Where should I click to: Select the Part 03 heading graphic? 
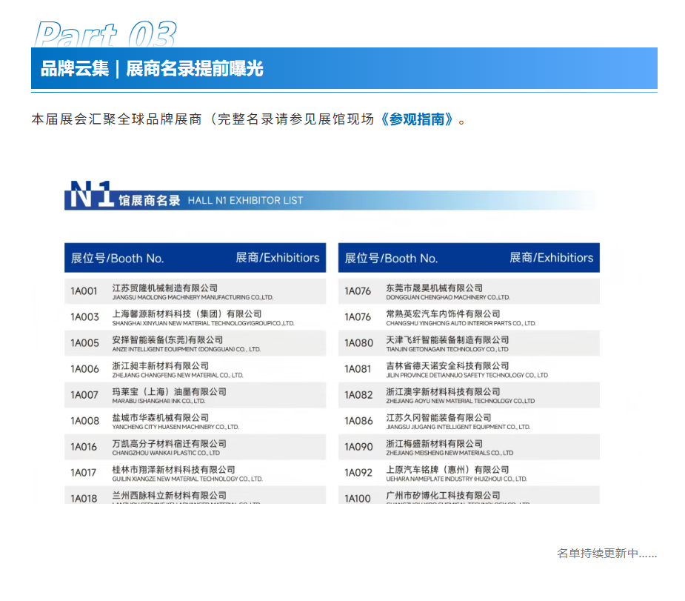[105, 33]
